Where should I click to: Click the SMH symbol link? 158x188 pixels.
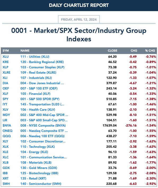[6, 183]
